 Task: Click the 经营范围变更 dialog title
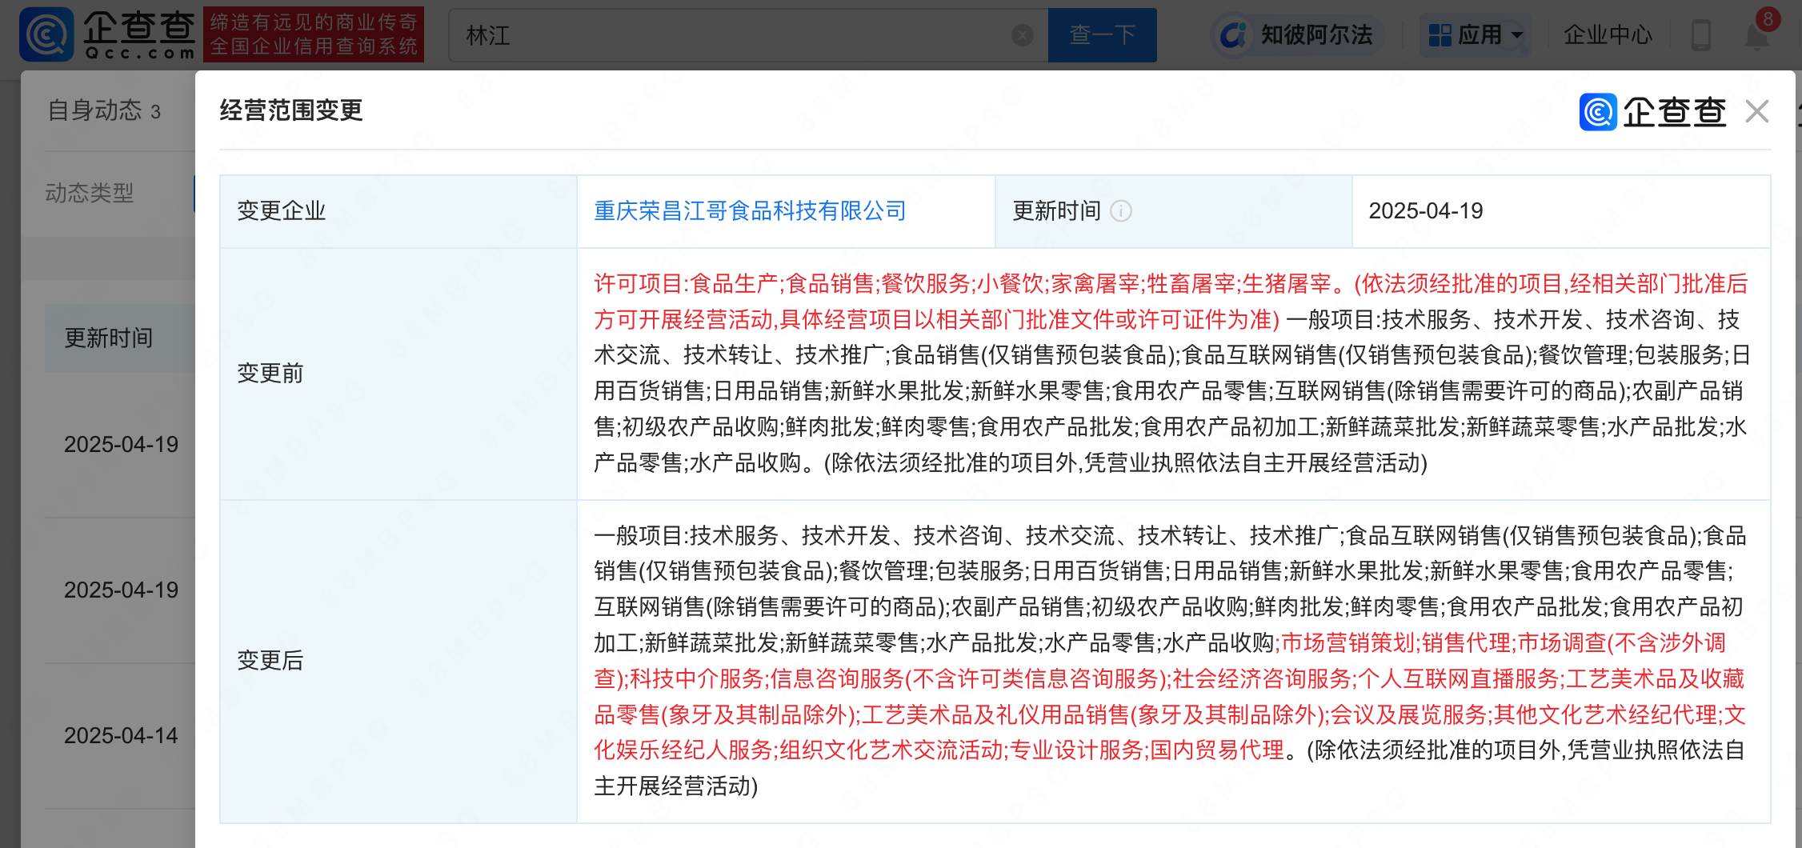(x=291, y=110)
